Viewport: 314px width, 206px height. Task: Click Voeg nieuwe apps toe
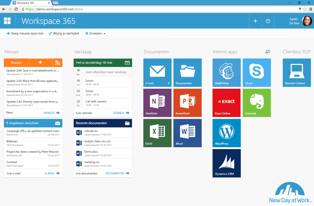point(25,33)
